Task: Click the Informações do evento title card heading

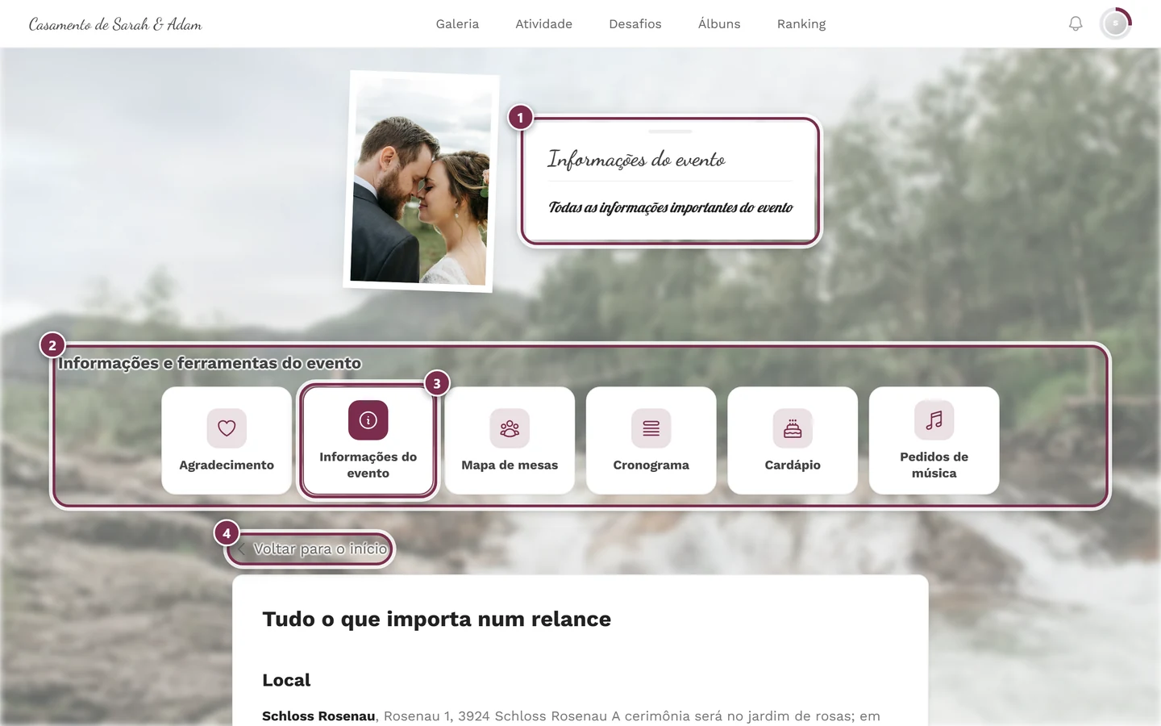Action: [x=636, y=159]
